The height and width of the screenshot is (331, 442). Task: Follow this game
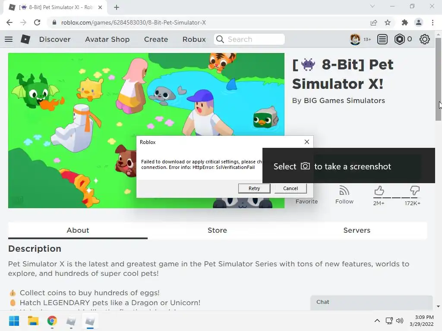pos(344,195)
